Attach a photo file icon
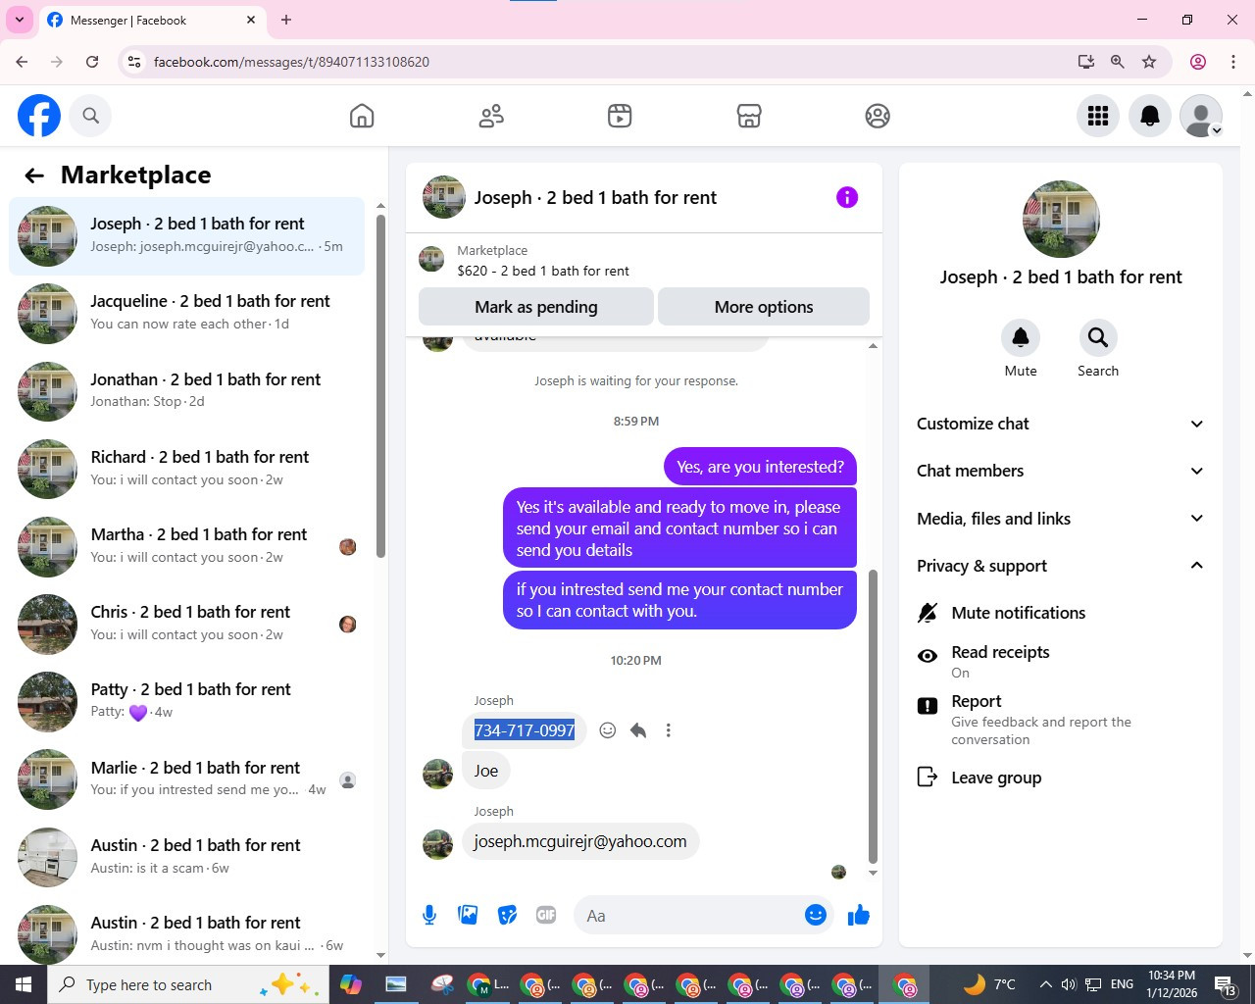Viewport: 1255px width, 1004px height. tap(469, 915)
